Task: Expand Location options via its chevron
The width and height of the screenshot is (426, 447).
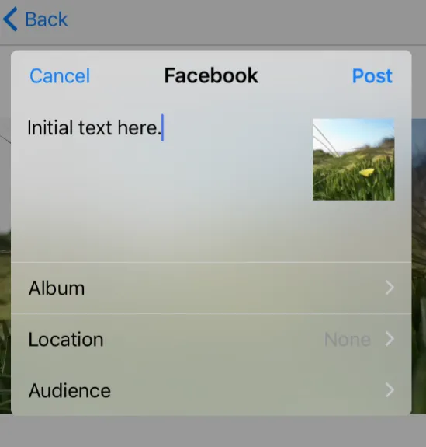Action: coord(390,339)
